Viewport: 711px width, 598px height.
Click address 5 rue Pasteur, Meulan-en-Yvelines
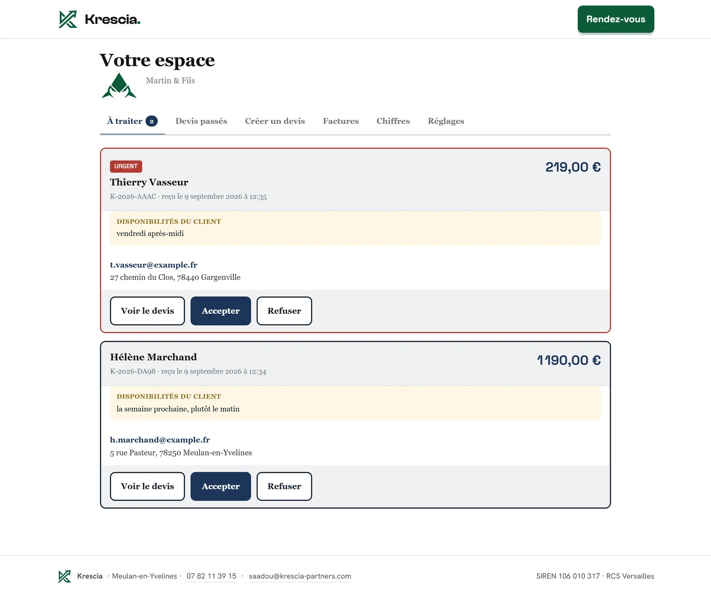[181, 453]
